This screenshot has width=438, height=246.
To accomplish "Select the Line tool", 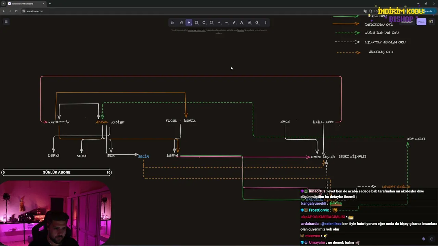I will pyautogui.click(x=227, y=23).
